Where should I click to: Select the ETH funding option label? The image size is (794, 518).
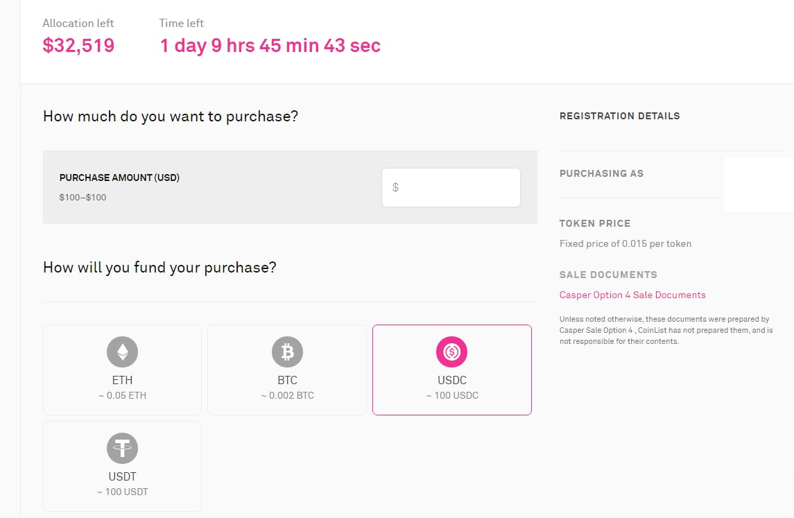pos(122,380)
